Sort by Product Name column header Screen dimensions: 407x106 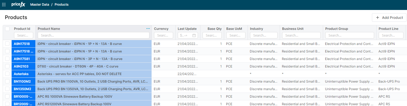pyautogui.click(x=49, y=29)
